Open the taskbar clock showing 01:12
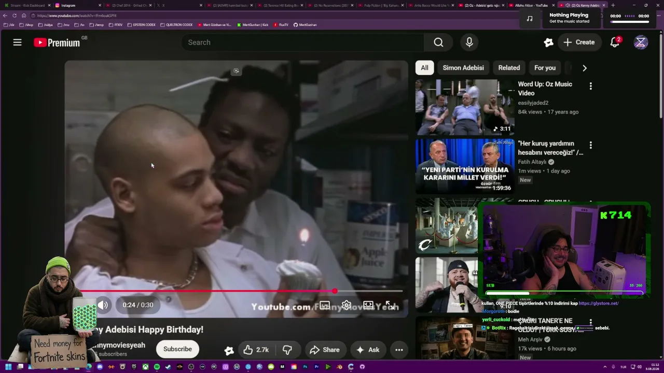The width and height of the screenshot is (664, 373). 652,367
